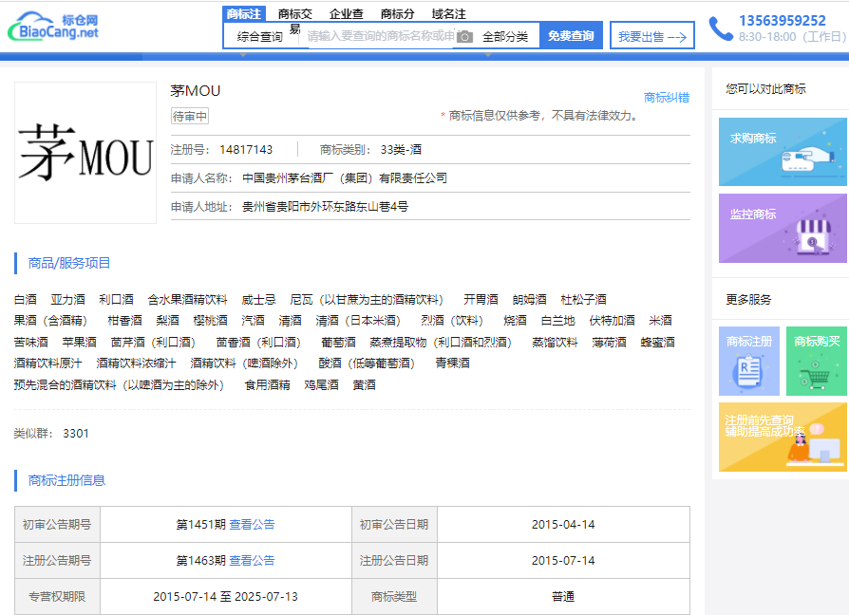
Task: Open the 商标购买 service tile
Action: tap(816, 361)
